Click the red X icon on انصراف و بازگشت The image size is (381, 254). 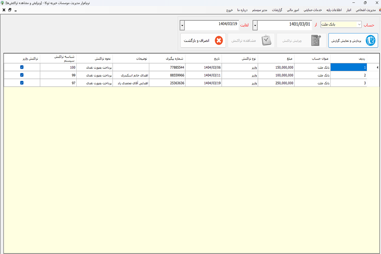pyautogui.click(x=219, y=41)
